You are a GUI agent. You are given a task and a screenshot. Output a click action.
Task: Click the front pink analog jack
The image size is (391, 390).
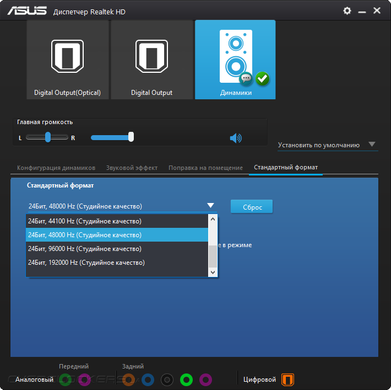(85, 380)
